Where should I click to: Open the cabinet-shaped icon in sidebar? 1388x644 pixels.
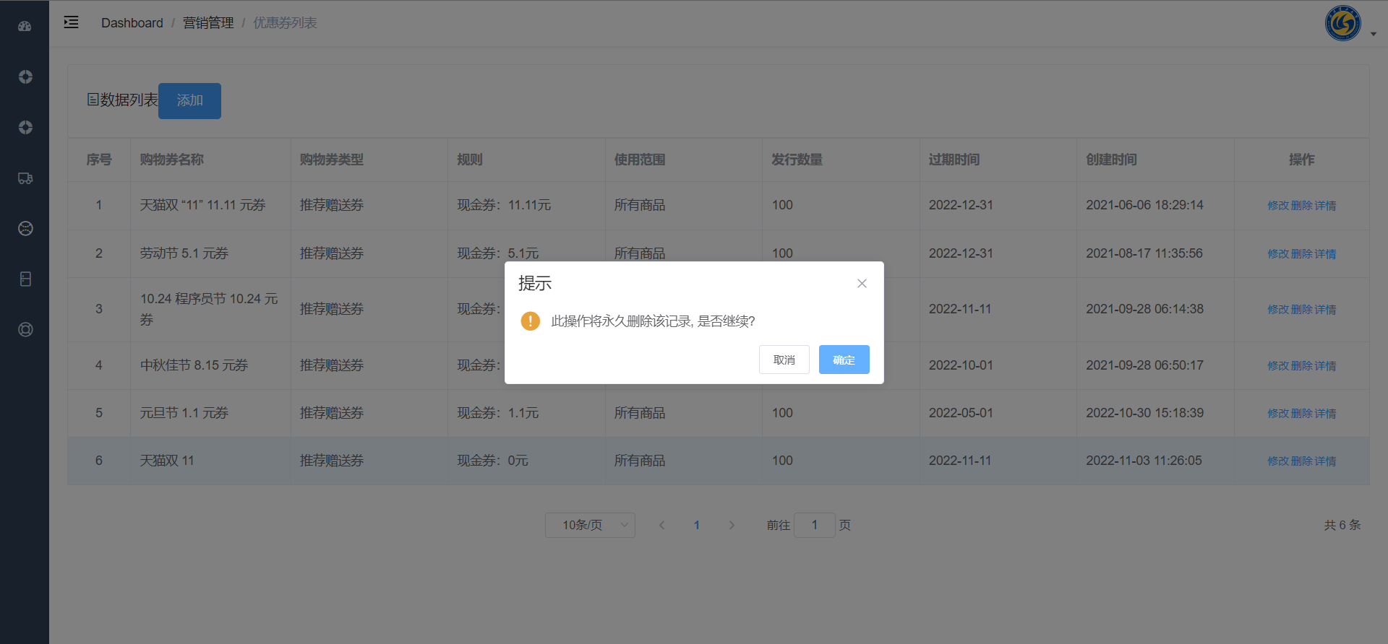25,279
